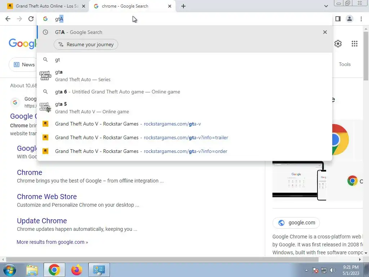Open Windows Explorer from taskbar
Image resolution: width=369 pixels, height=277 pixels.
click(x=32, y=270)
